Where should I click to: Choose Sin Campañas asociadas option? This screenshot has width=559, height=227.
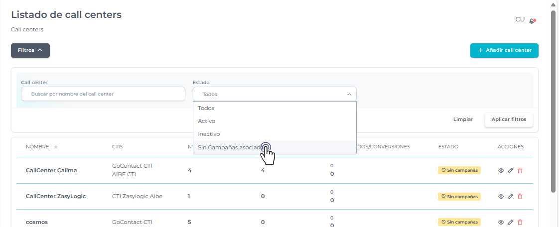[229, 147]
